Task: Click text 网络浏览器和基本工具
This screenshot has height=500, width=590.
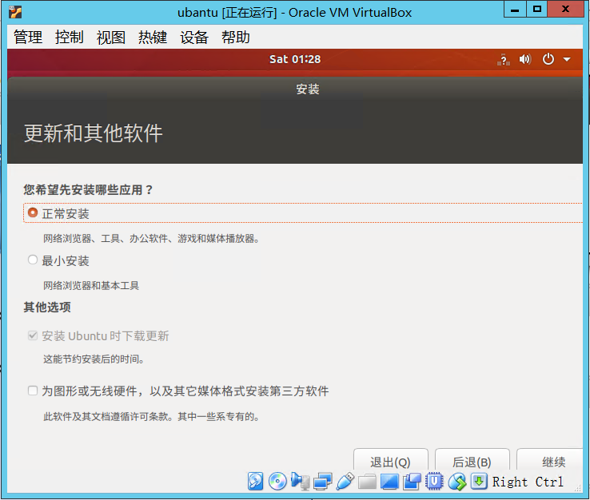Action: click(91, 285)
